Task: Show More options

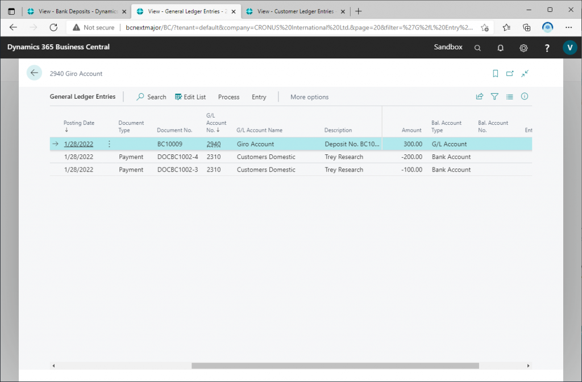Action: tap(310, 97)
